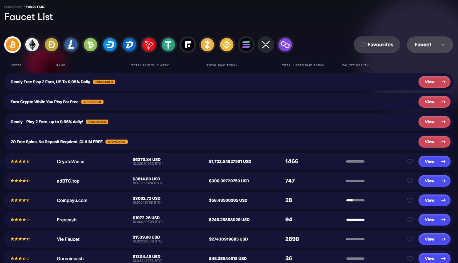Favourite Vie Faucet with the heart icon

pos(410,239)
